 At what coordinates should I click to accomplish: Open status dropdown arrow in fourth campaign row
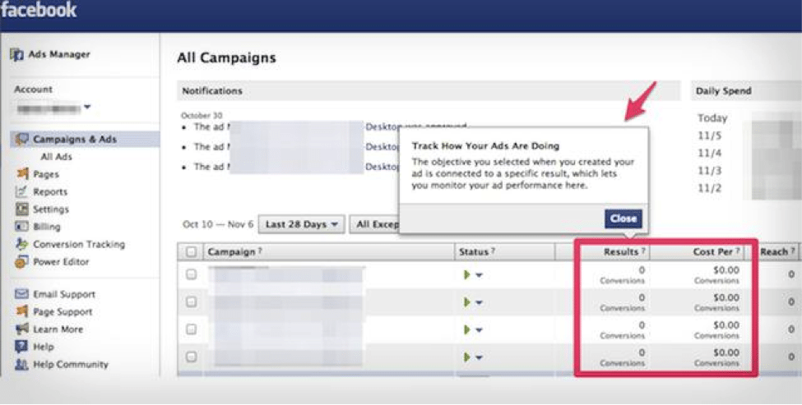coord(479,358)
